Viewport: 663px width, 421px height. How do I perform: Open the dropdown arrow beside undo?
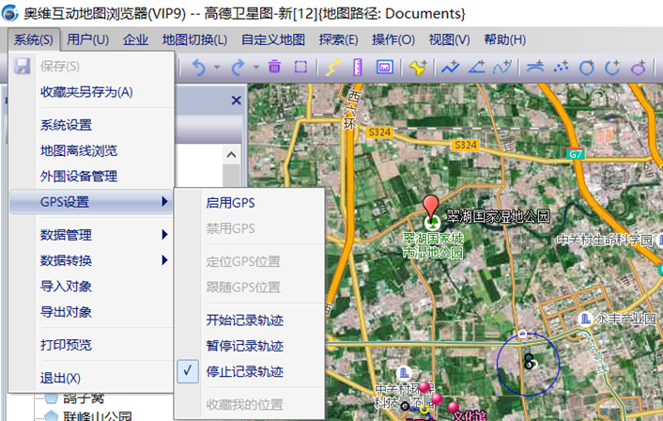pyautogui.click(x=216, y=67)
